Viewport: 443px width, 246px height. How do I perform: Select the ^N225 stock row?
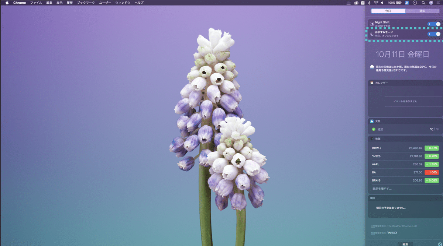tap(405, 156)
